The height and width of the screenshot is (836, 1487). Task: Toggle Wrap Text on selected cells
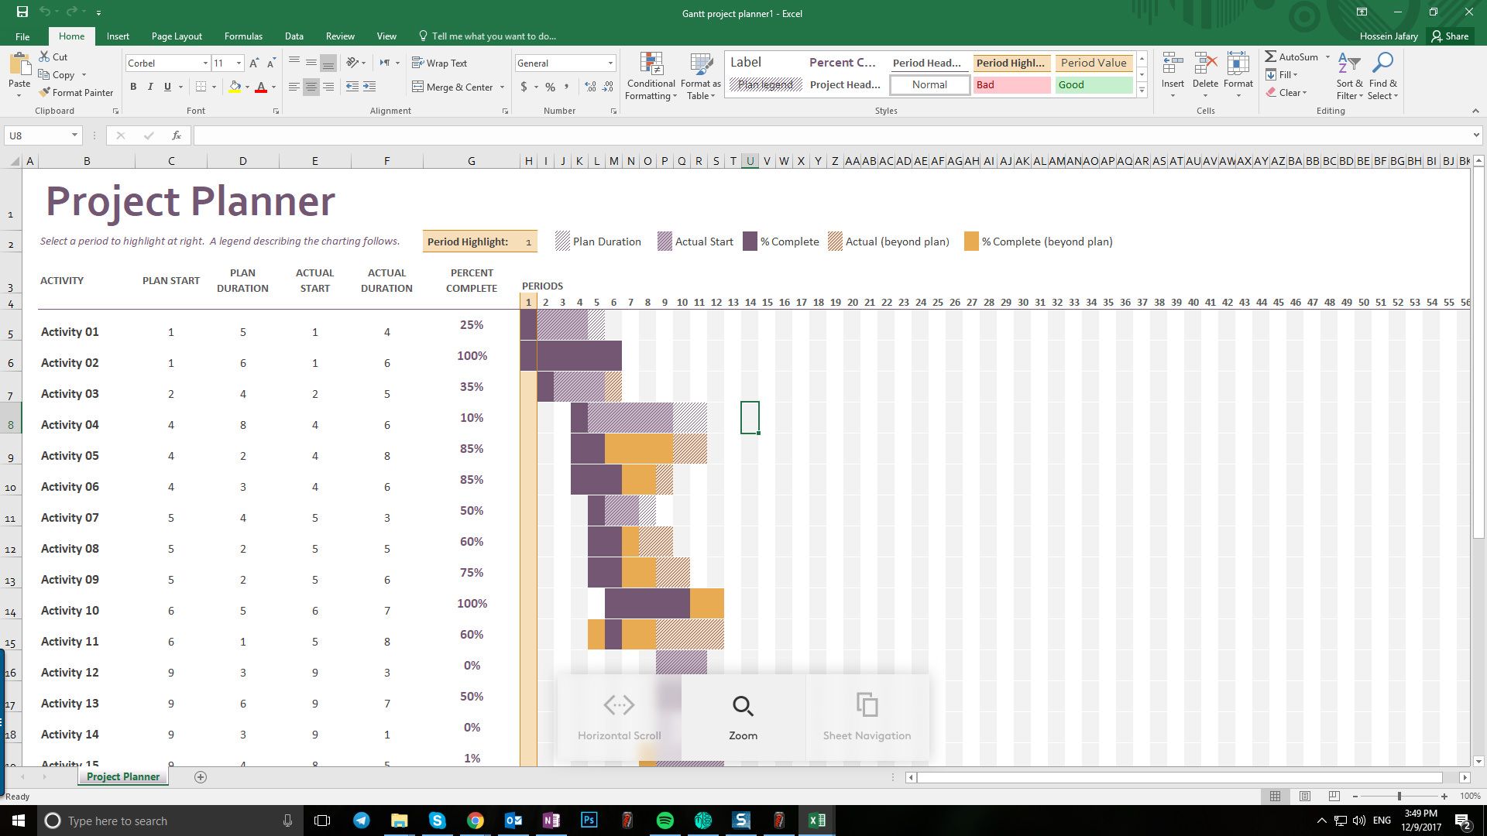[x=439, y=63]
